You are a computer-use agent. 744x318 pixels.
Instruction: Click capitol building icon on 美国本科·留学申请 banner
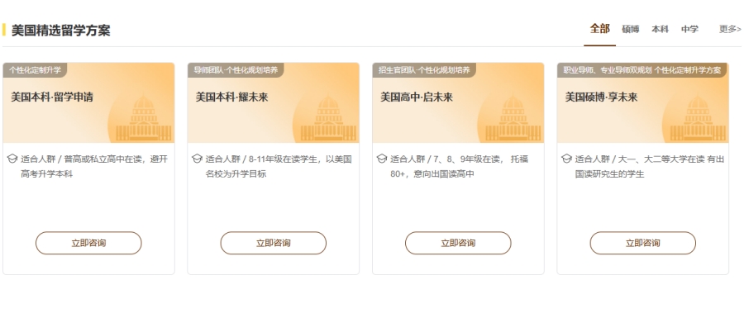pyautogui.click(x=144, y=118)
